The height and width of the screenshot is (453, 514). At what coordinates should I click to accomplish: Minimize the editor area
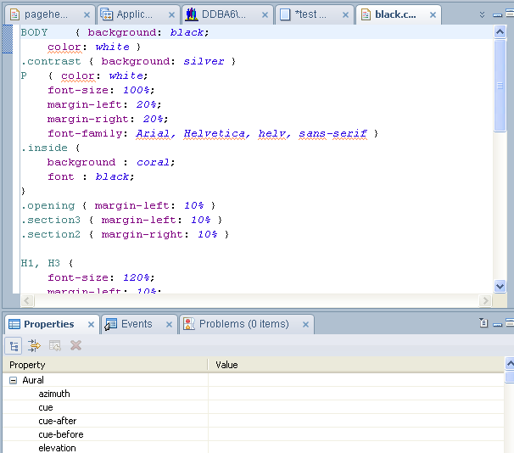(496, 14)
